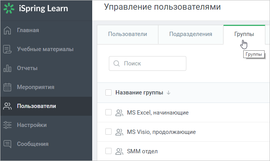Open Отчеты section
This screenshot has height=161, width=270.
(46, 68)
